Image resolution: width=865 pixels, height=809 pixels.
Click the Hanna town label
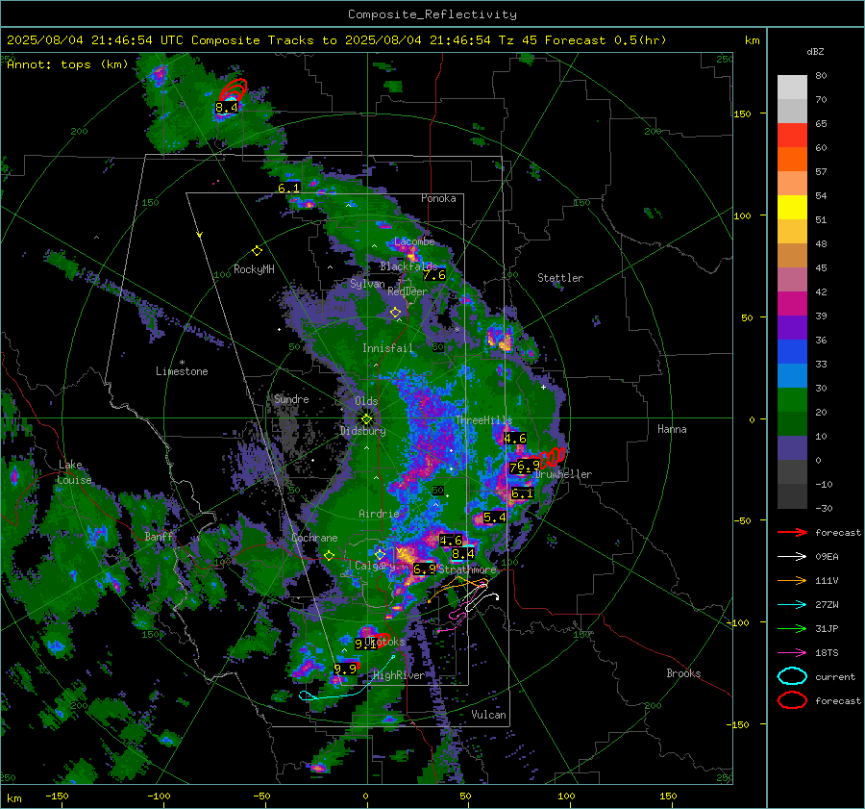click(x=672, y=429)
